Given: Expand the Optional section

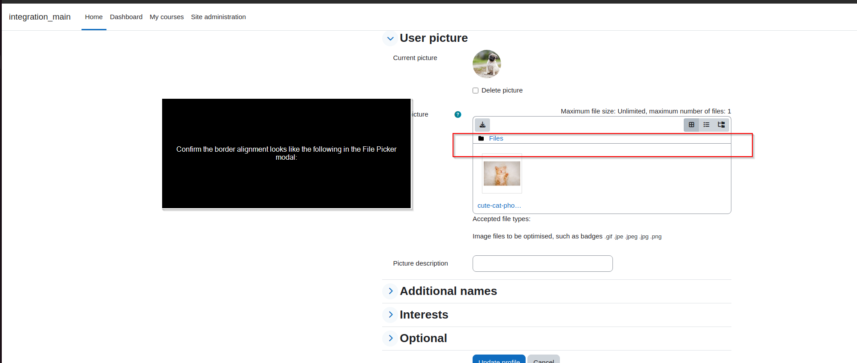Looking at the screenshot, I should click(390, 338).
